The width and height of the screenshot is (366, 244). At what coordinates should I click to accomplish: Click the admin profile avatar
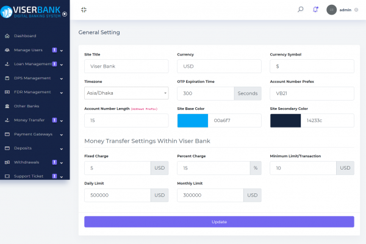coord(331,10)
